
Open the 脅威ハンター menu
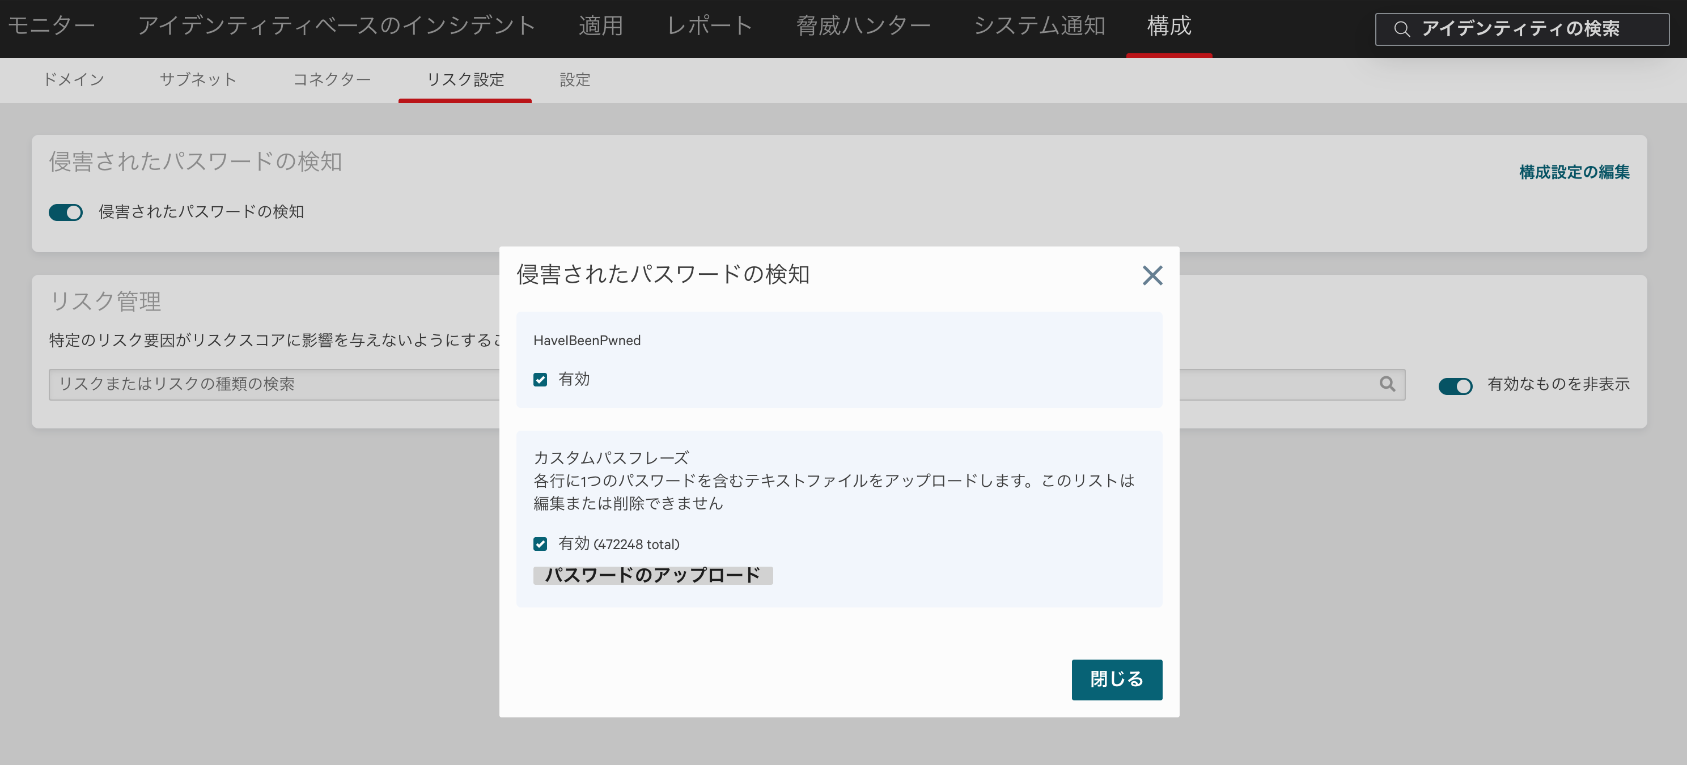863,25
